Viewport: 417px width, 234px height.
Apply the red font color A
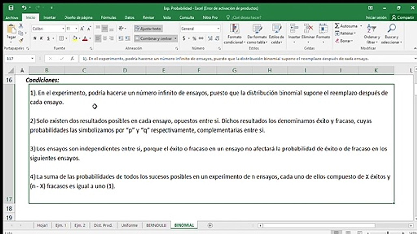[x=85, y=38]
